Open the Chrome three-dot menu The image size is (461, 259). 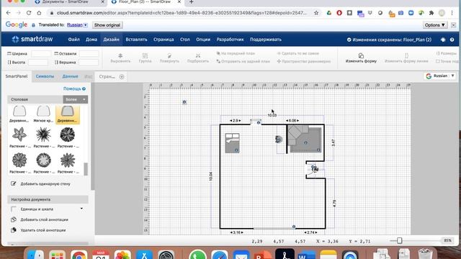(x=452, y=13)
